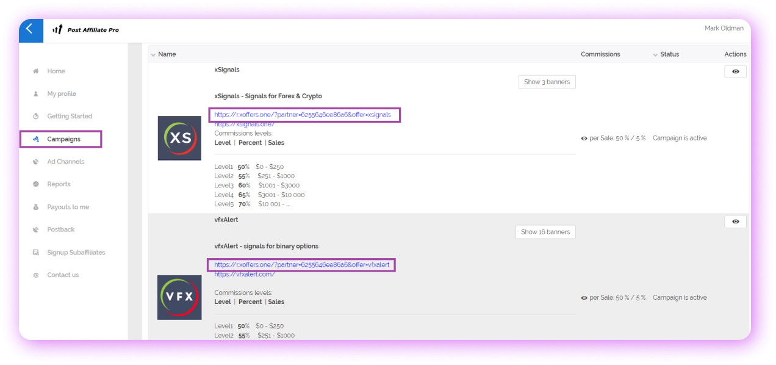776x365 pixels.
Task: Open Contact us page
Action: tap(63, 275)
